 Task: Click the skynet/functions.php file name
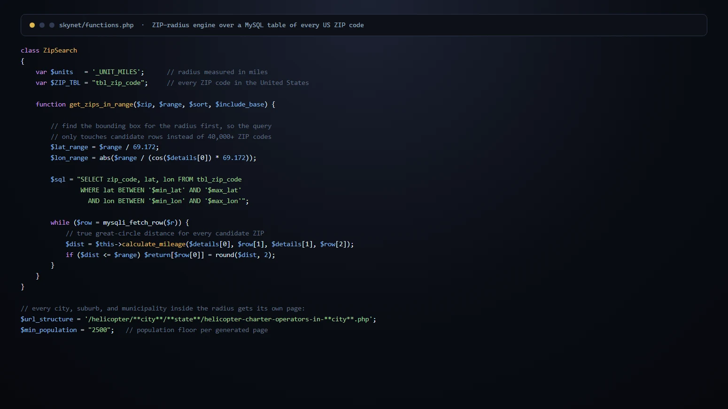point(96,25)
